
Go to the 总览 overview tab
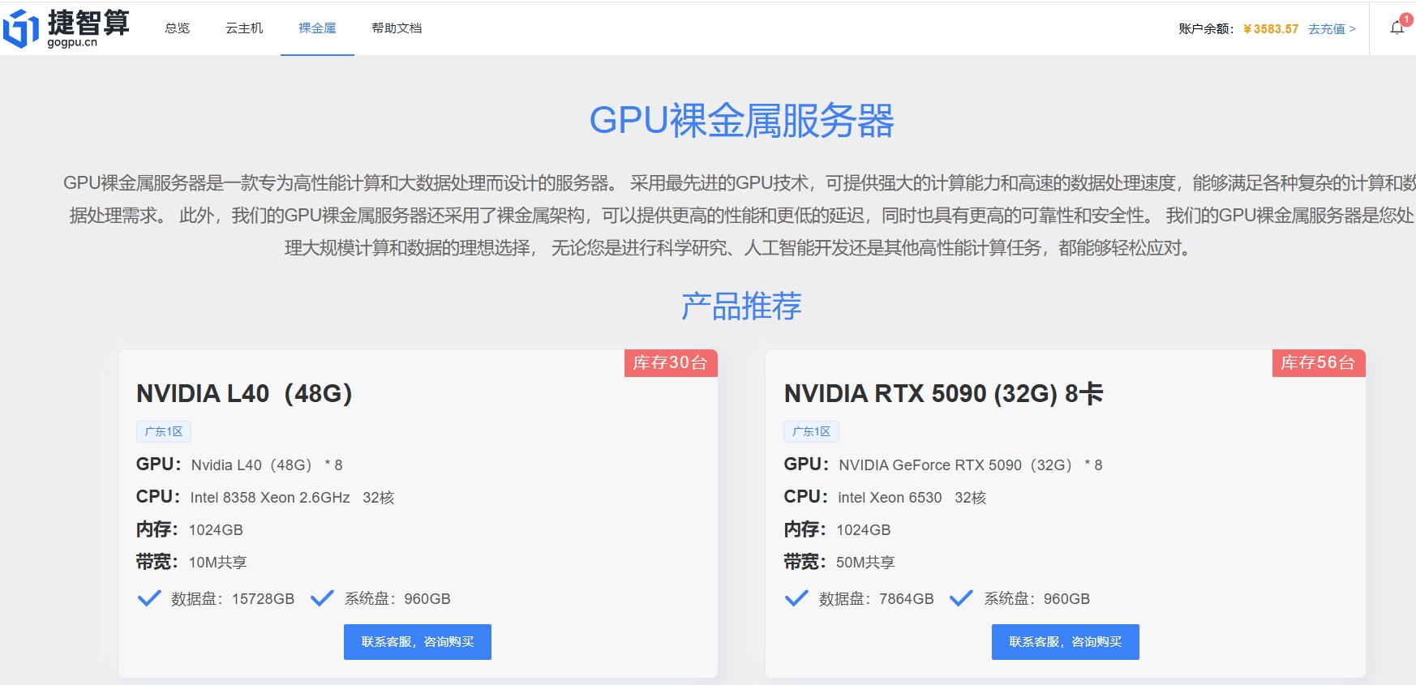point(177,28)
